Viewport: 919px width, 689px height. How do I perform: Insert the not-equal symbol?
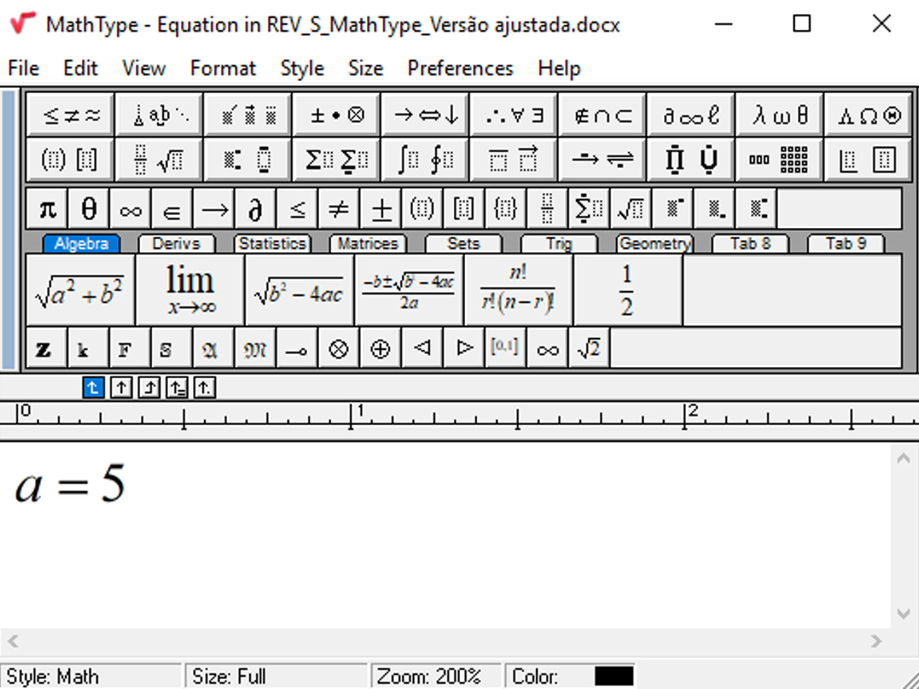point(339,209)
